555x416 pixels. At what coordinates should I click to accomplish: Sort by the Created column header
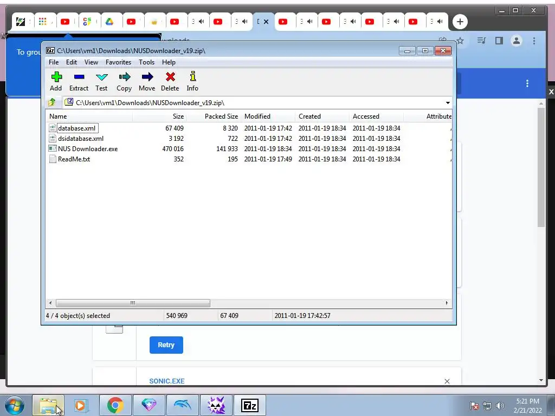click(322, 116)
